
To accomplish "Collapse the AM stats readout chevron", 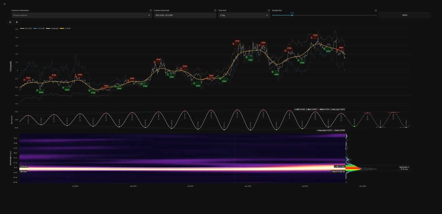I will 295,109.
